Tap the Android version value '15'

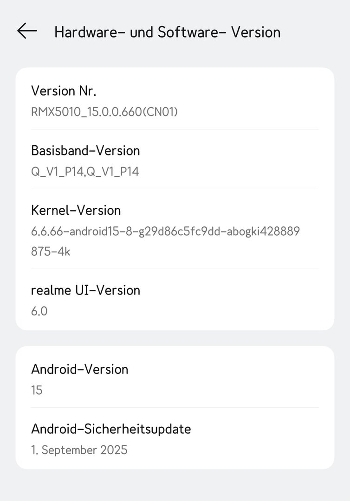tap(37, 390)
